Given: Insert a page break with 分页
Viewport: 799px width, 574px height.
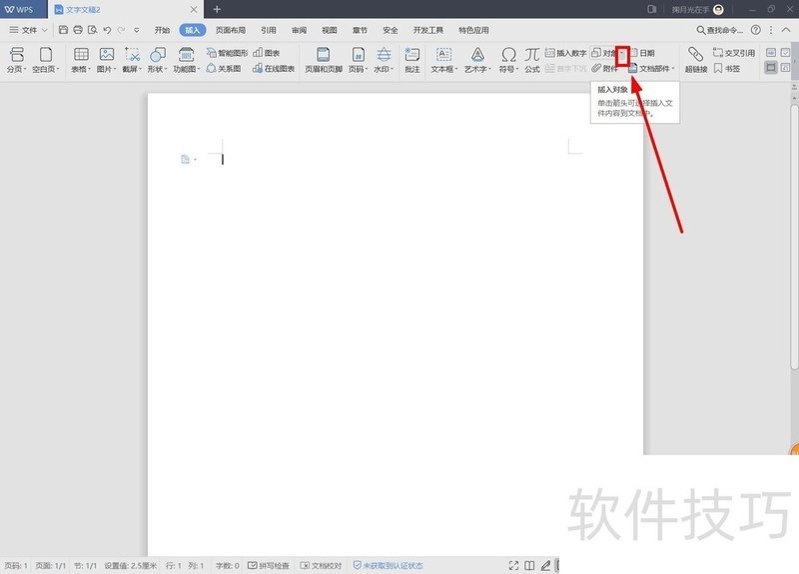Looking at the screenshot, I should coord(16,60).
